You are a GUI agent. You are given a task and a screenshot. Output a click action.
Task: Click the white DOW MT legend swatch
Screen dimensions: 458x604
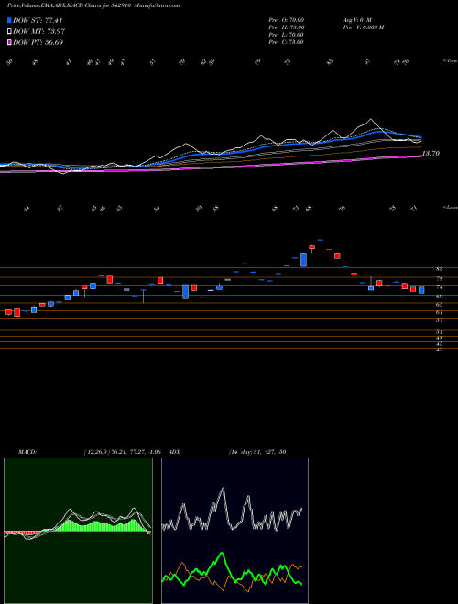pyautogui.click(x=9, y=31)
